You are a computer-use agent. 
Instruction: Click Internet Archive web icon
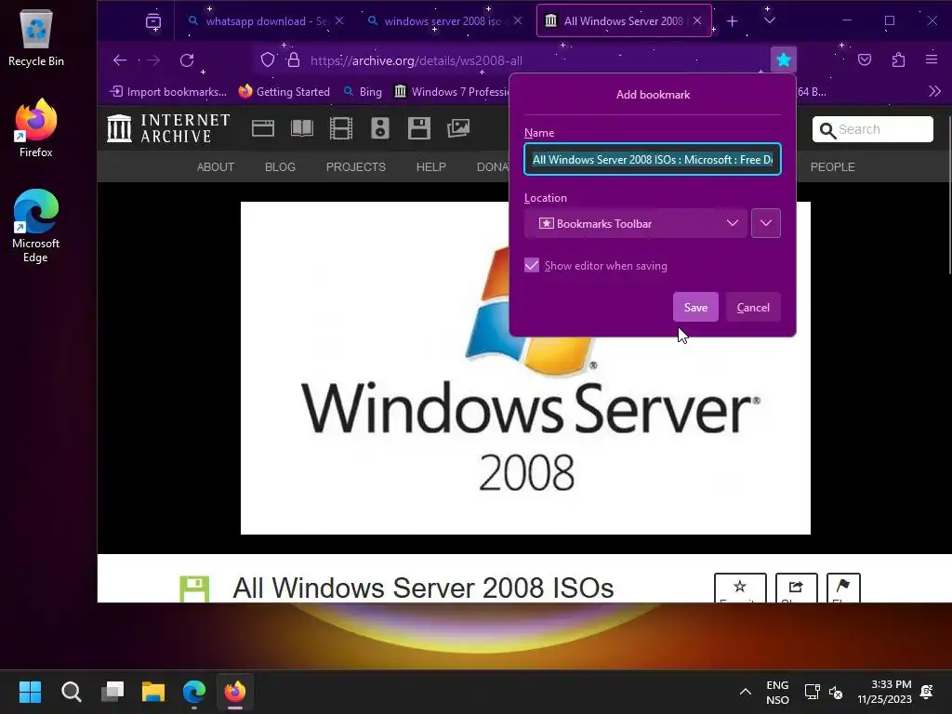(x=263, y=128)
